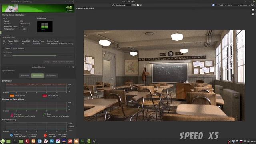Open the volume icon in system tray

[248, 141]
